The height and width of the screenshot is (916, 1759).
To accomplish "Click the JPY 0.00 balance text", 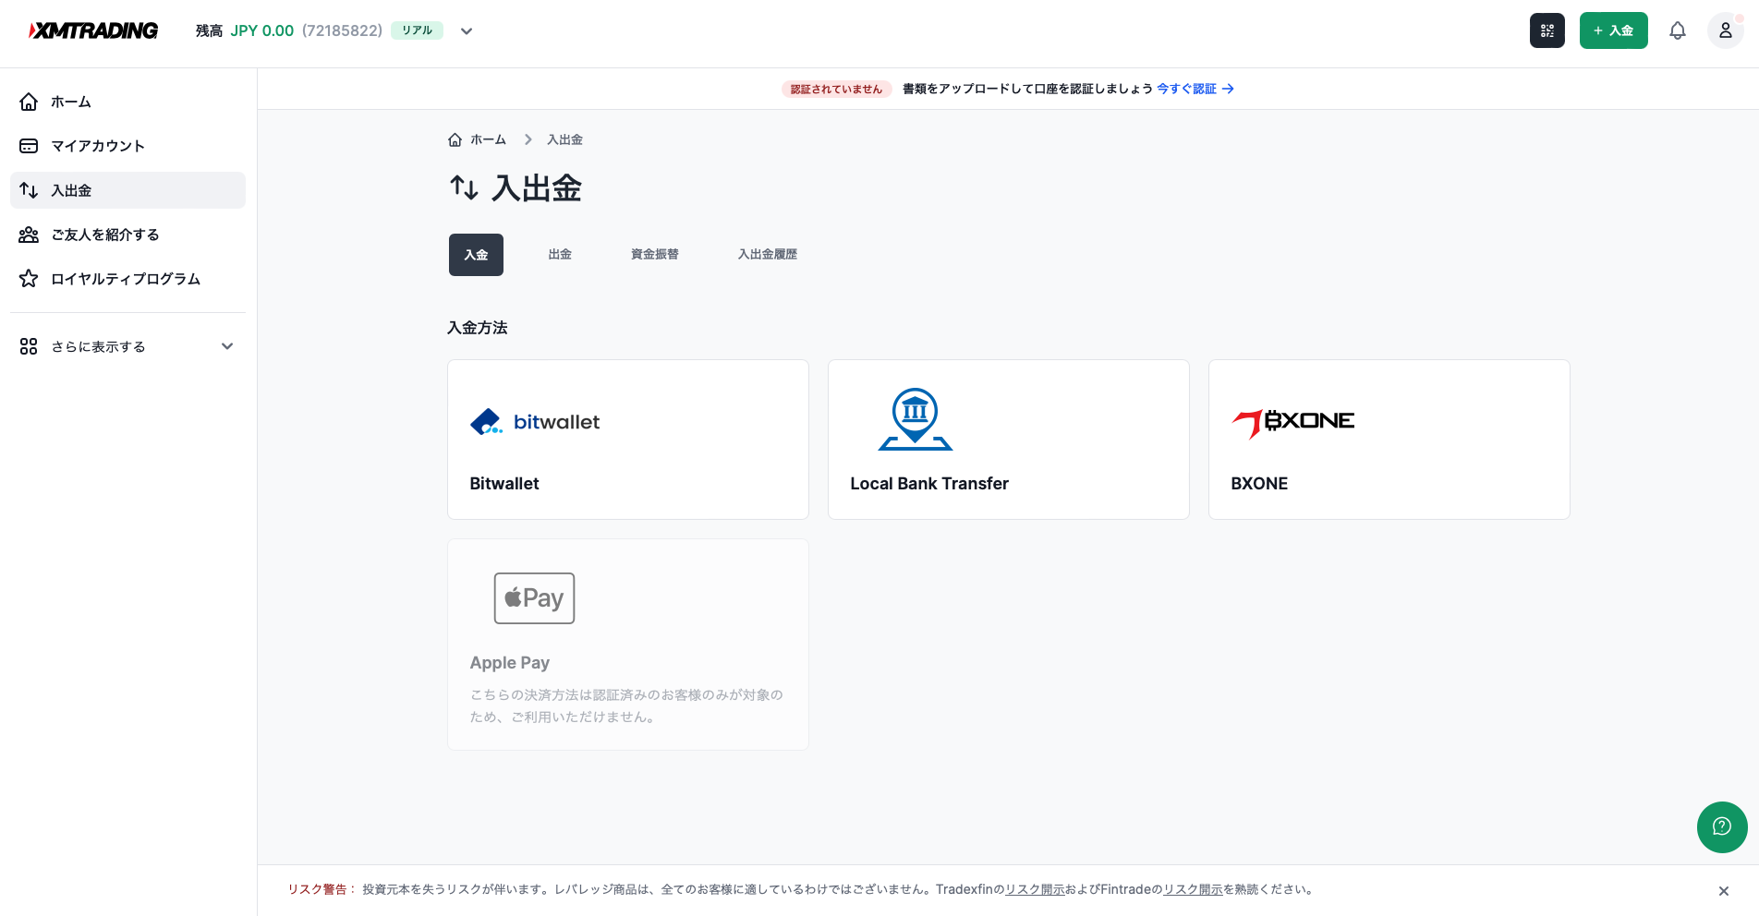I will click(x=262, y=30).
